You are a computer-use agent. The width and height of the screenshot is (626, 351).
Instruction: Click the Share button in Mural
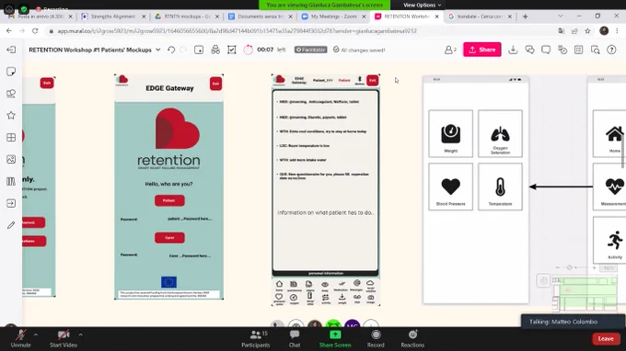[481, 50]
